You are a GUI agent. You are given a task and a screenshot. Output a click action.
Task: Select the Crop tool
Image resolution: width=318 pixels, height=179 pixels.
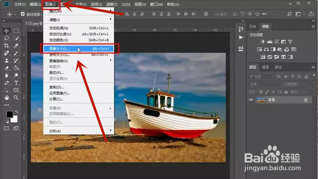click(x=6, y=45)
